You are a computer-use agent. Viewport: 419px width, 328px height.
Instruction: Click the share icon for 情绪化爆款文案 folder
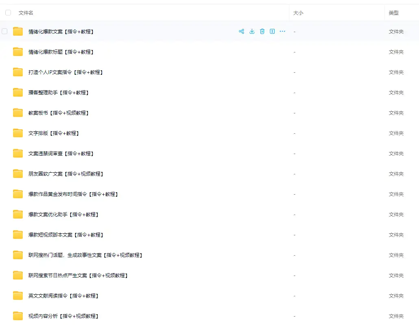pyautogui.click(x=241, y=31)
